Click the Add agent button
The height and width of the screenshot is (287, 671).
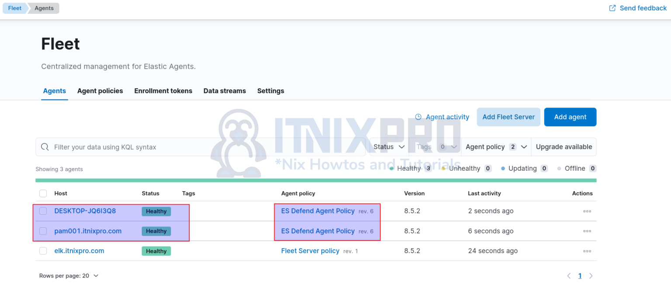[x=570, y=117]
